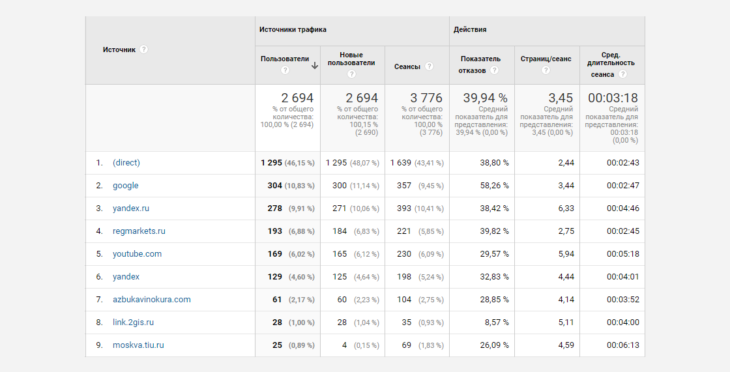The width and height of the screenshot is (730, 372).
Task: Select pages per session 6,33 for yandex.ru
Action: [566, 208]
